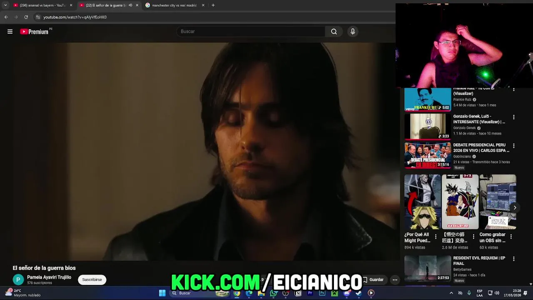533x300 pixels.
Task: Open ESP LAA keyboard language switcher
Action: pyautogui.click(x=480, y=293)
